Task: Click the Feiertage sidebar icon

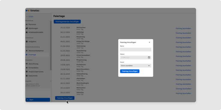Action: tap(27, 55)
